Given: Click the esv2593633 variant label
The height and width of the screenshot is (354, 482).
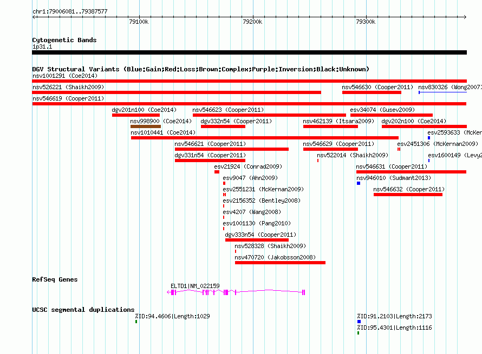Looking at the screenshot, I should (x=454, y=132).
